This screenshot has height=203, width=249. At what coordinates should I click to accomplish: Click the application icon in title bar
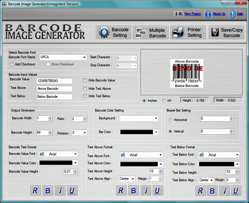[4, 4]
